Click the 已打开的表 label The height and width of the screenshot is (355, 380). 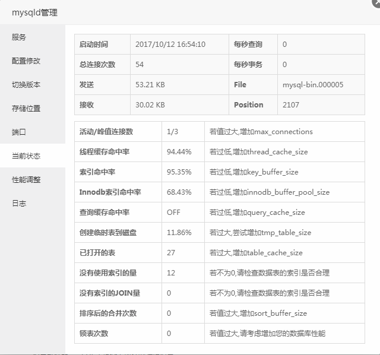tap(97, 252)
